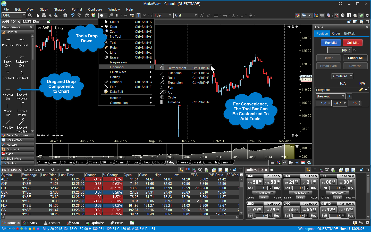Click the Flatten button
The image size is (371, 232).
point(328,58)
